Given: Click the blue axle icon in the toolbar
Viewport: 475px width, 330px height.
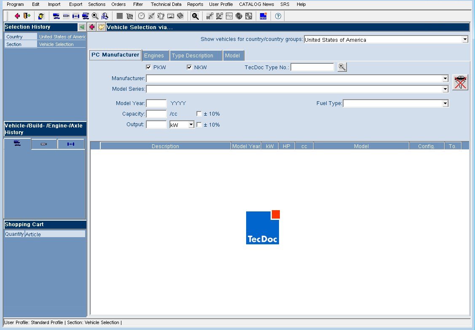Looking at the screenshot, I should (x=76, y=16).
